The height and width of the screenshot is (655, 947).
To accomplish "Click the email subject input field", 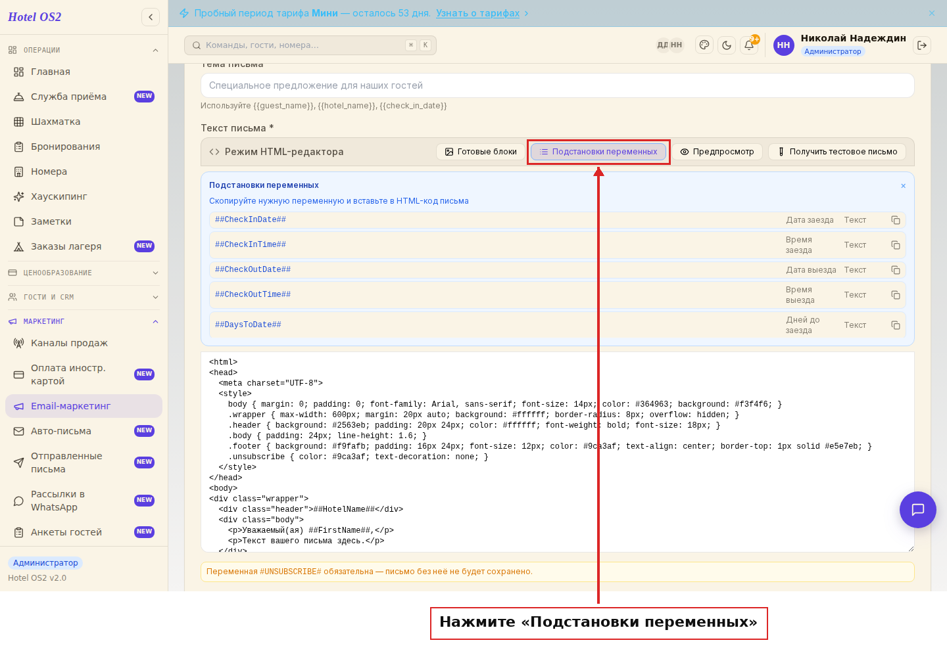I will click(558, 85).
